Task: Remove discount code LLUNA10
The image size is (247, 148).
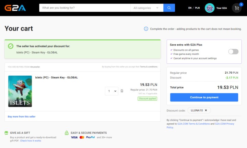Action: [206, 110]
